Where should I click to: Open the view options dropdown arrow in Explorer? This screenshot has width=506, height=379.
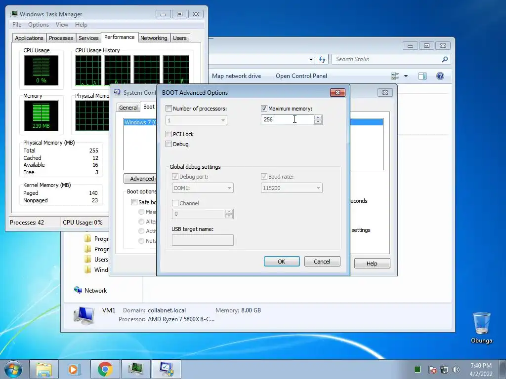pos(406,76)
